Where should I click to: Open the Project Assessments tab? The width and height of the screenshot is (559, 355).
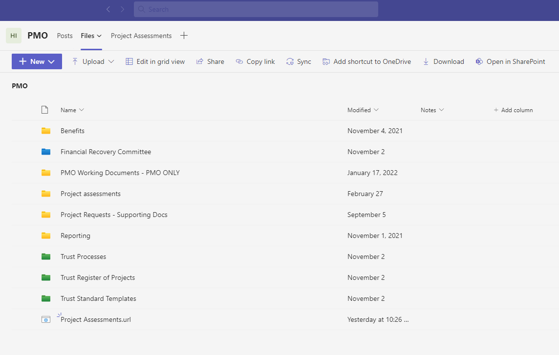point(141,36)
